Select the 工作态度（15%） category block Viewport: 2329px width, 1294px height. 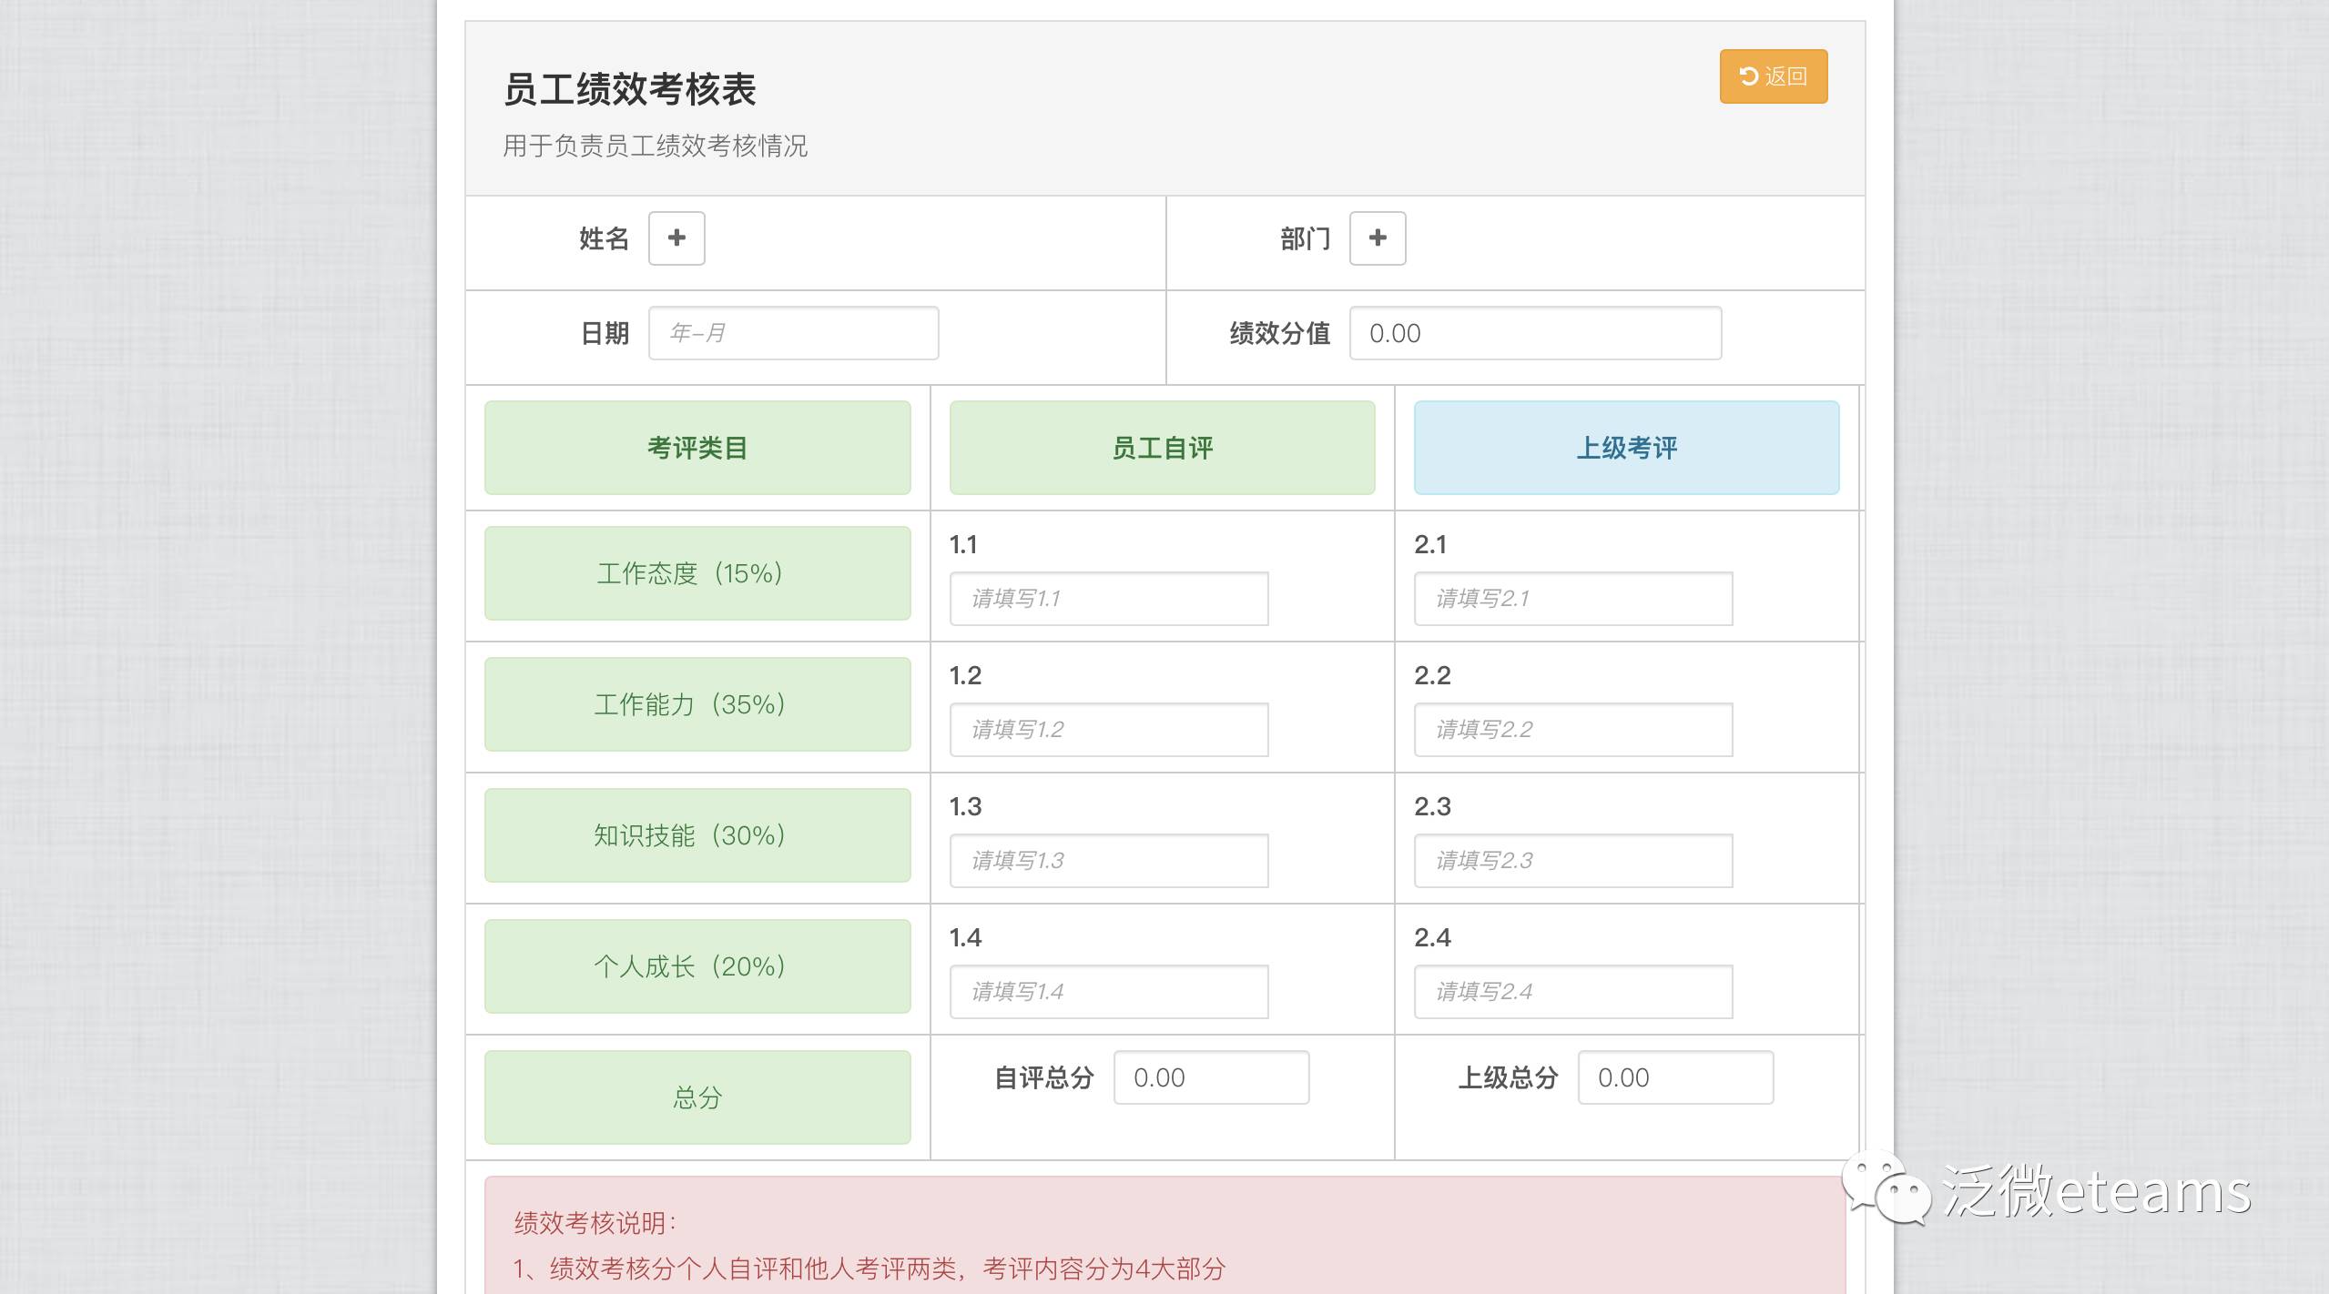(697, 573)
